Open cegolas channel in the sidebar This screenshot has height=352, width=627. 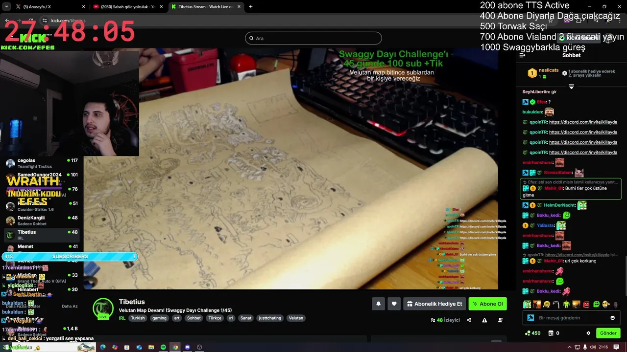click(x=42, y=163)
